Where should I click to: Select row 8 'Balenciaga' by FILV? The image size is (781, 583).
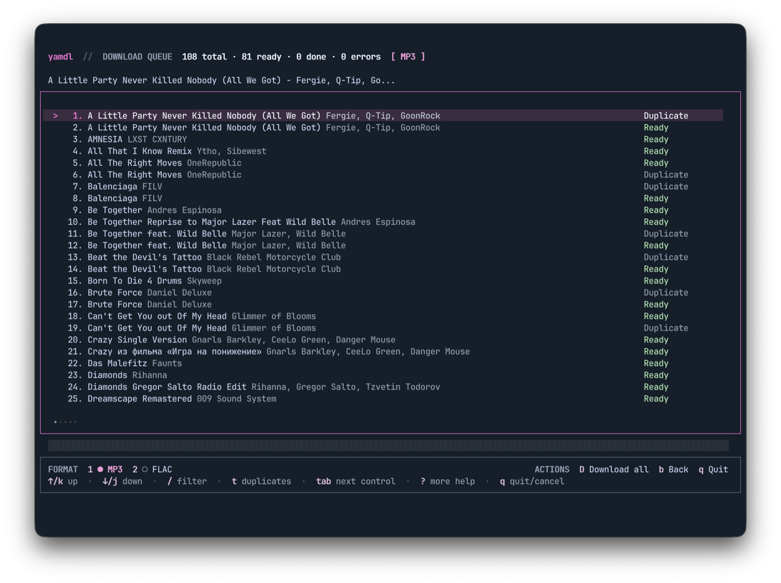tap(383, 198)
